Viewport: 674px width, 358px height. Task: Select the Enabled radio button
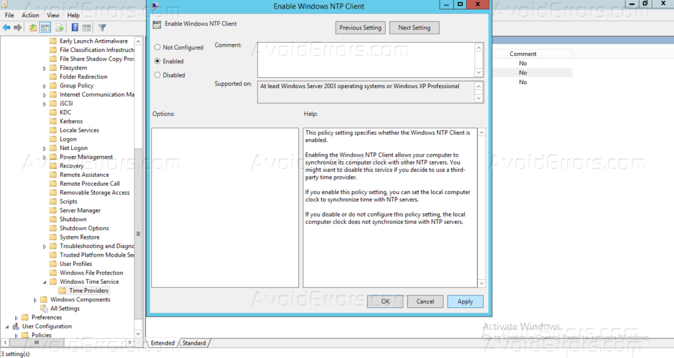click(157, 61)
